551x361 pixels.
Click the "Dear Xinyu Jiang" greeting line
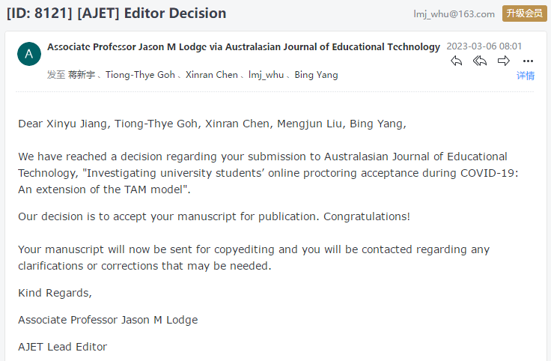click(213, 124)
